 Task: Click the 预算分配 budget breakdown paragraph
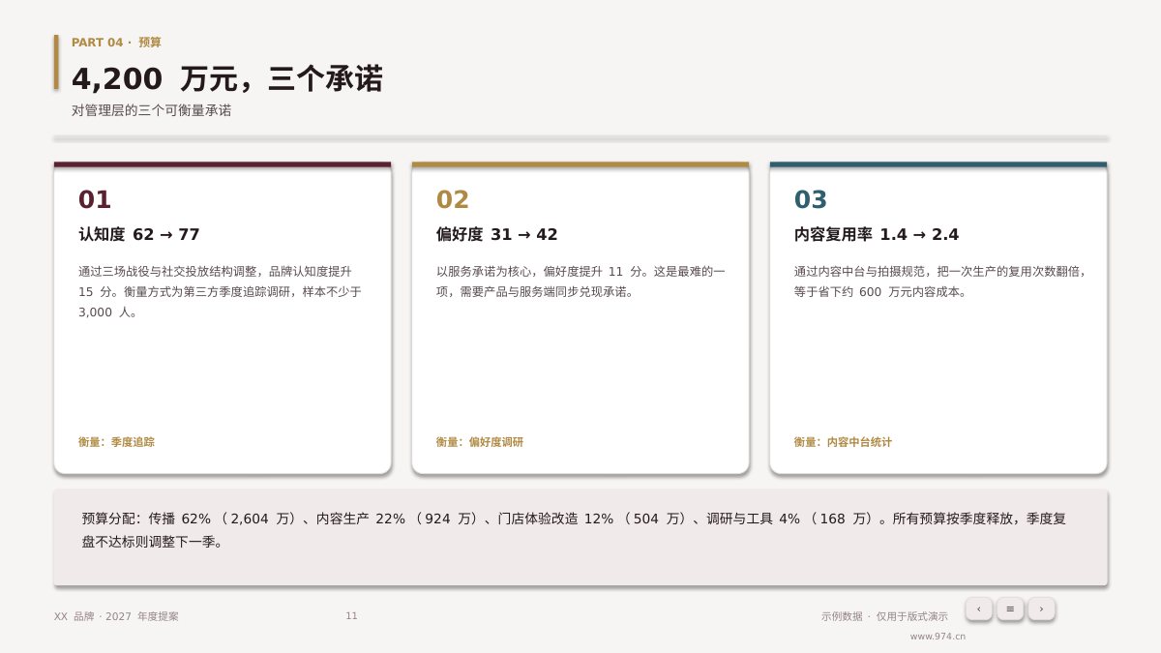coord(575,530)
